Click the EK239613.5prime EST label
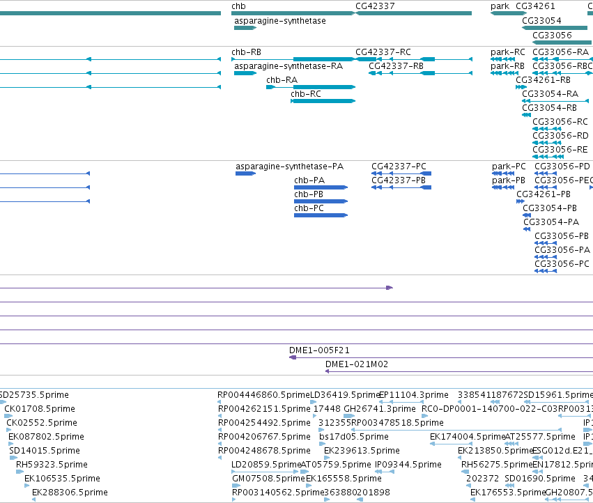The image size is (593, 503). click(x=362, y=451)
